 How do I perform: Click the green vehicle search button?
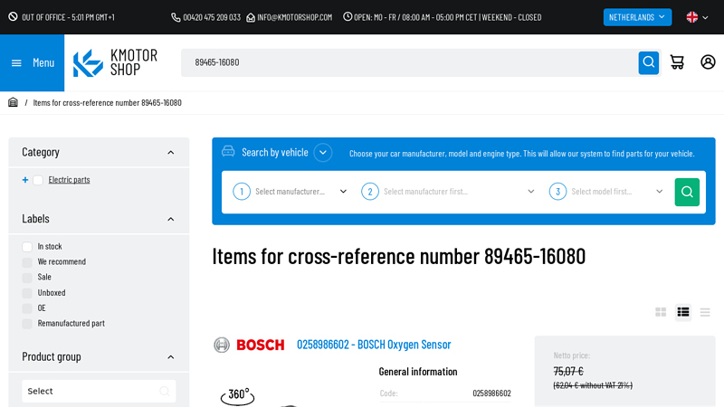coord(687,192)
